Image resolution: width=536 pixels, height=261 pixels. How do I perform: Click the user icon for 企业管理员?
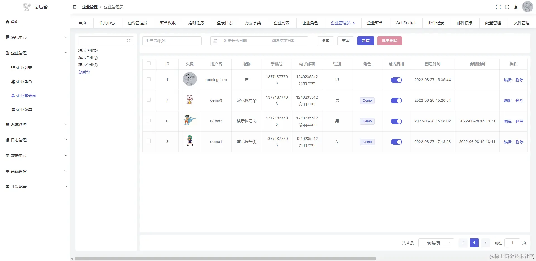[x=13, y=96]
